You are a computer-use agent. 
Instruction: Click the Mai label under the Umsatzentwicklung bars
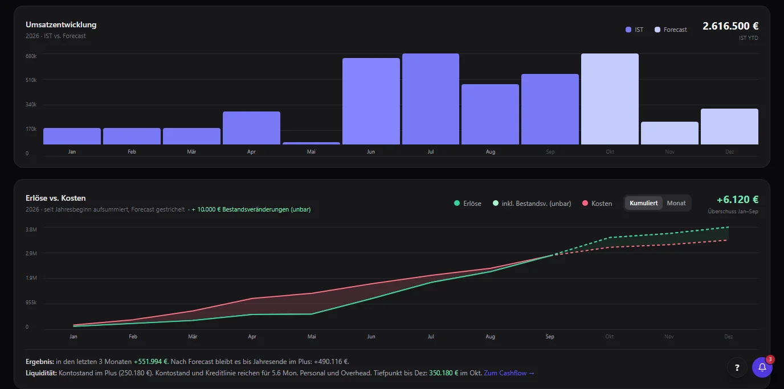(311, 152)
